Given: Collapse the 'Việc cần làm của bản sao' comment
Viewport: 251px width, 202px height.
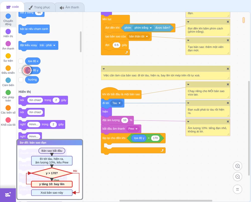Looking at the screenshot, I should [104, 69].
